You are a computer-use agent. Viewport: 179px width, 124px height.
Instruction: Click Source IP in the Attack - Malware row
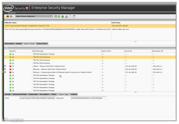[x=131, y=66]
